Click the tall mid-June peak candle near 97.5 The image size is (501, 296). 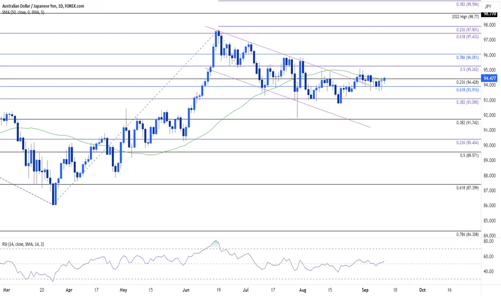tap(216, 39)
